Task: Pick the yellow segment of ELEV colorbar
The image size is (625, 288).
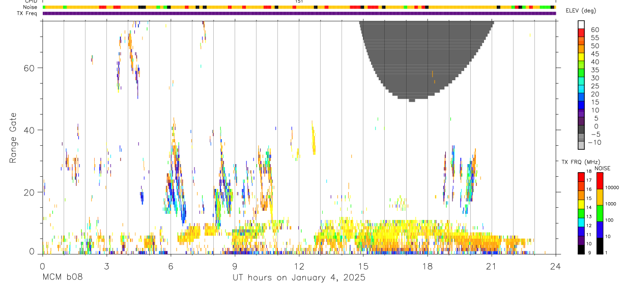Action: 581,57
